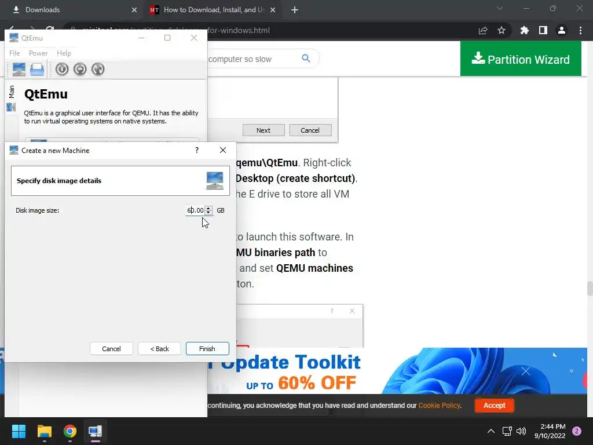Click the new machine icon in QtEmu toolbar
Viewport: 593px width, 445px height.
tap(19, 70)
